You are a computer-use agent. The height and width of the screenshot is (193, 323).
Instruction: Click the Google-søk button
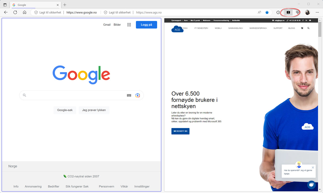(65, 110)
